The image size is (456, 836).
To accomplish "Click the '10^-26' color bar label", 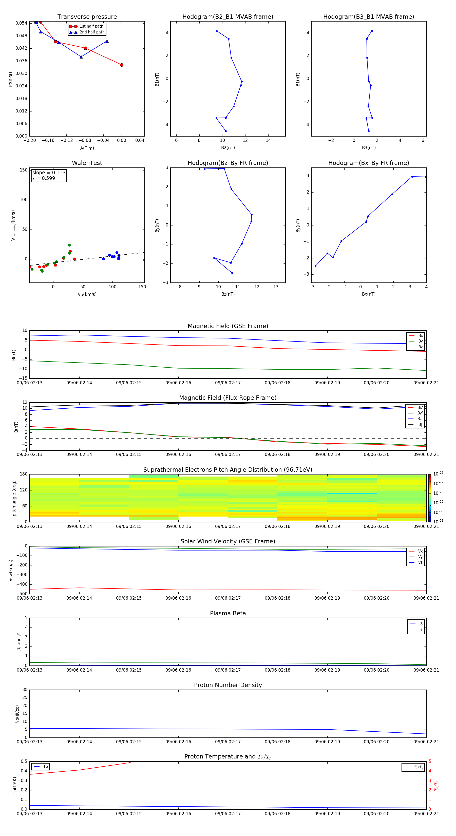I will pyautogui.click(x=438, y=474).
